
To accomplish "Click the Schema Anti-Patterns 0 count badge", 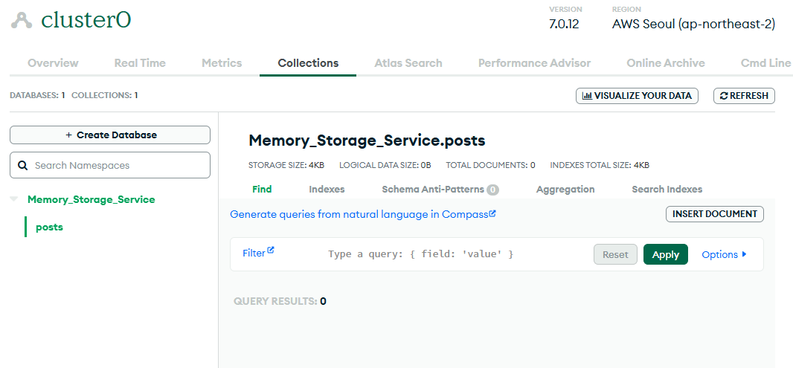I will [x=493, y=190].
